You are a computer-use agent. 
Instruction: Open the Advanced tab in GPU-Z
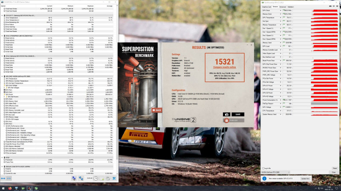(x=283, y=7)
